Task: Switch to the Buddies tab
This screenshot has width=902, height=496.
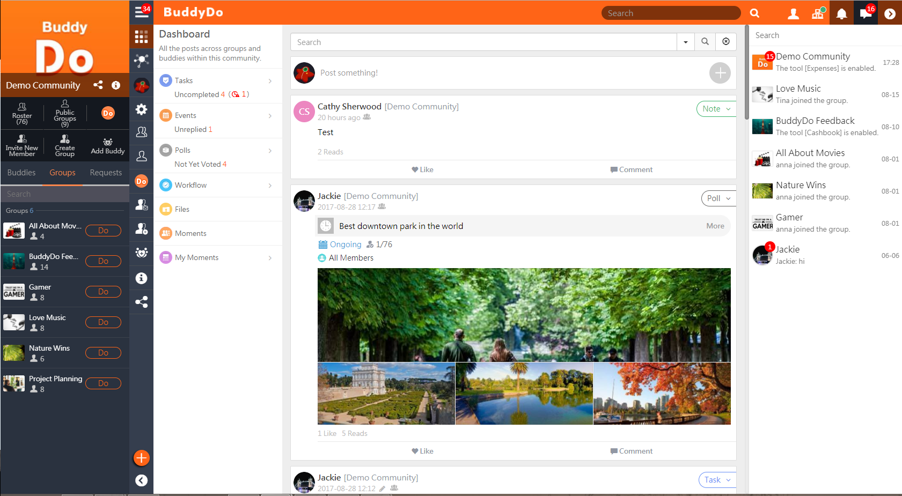Action: pos(21,173)
